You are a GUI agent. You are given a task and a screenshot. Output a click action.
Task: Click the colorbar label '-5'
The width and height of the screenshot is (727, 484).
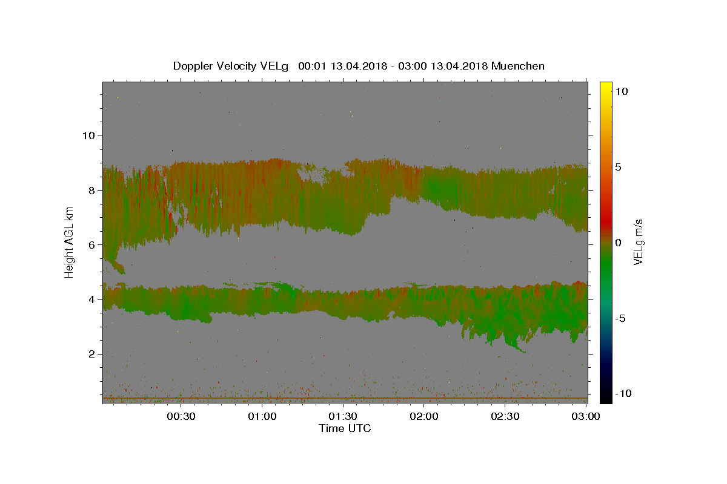[620, 318]
